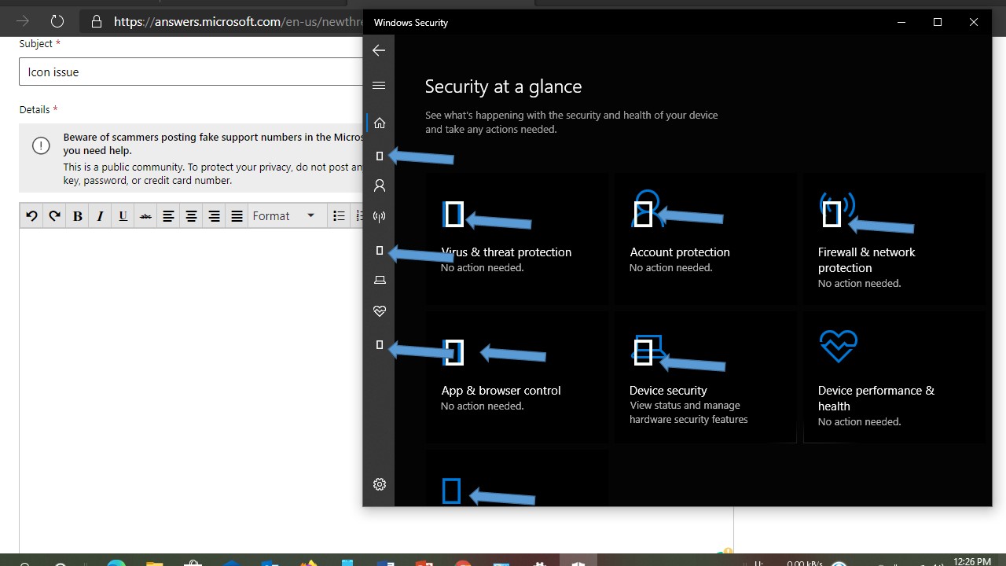Image resolution: width=1006 pixels, height=566 pixels.
Task: View site info via the padlock icon
Action: pos(97,22)
